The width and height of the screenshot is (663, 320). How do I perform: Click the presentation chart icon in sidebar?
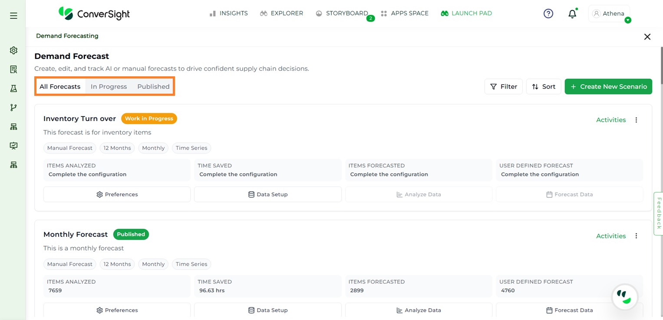pyautogui.click(x=13, y=146)
